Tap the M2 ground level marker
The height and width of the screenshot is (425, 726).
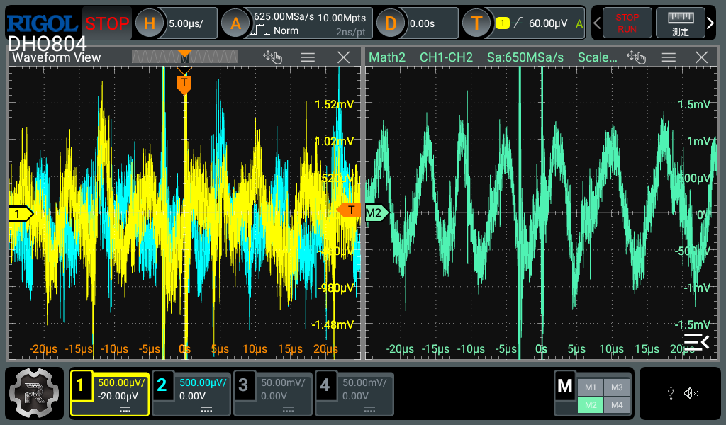[x=376, y=212]
